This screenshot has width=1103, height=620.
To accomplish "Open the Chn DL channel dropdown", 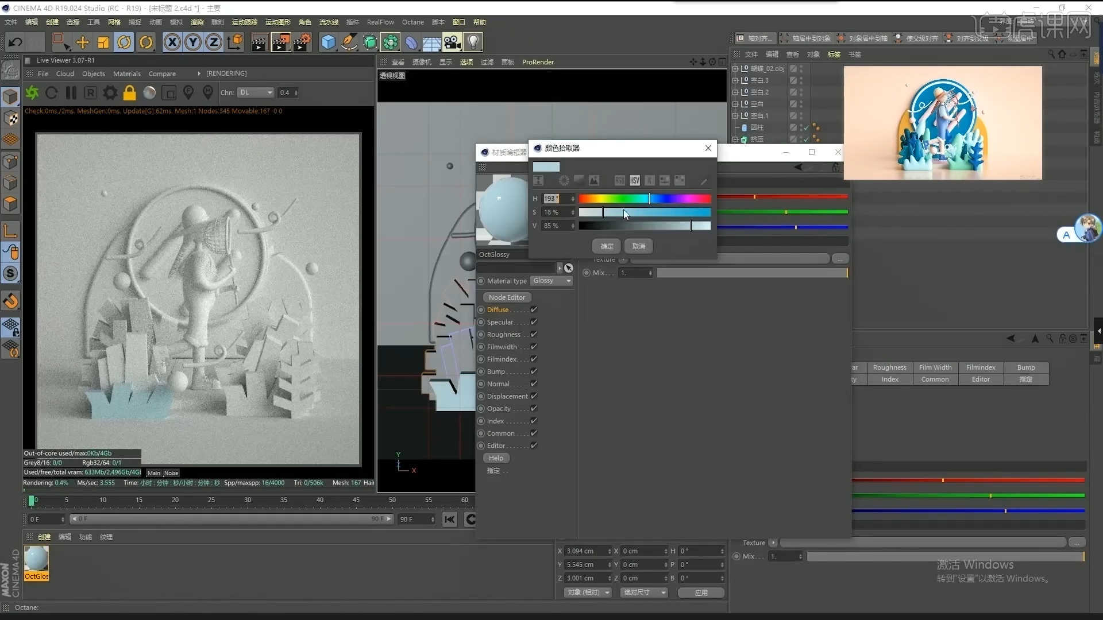I will point(256,92).
